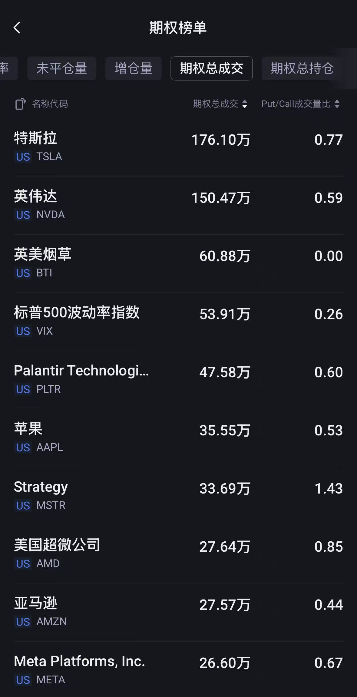Switch to the 未平仓量 tab
The width and height of the screenshot is (357, 697).
point(62,68)
